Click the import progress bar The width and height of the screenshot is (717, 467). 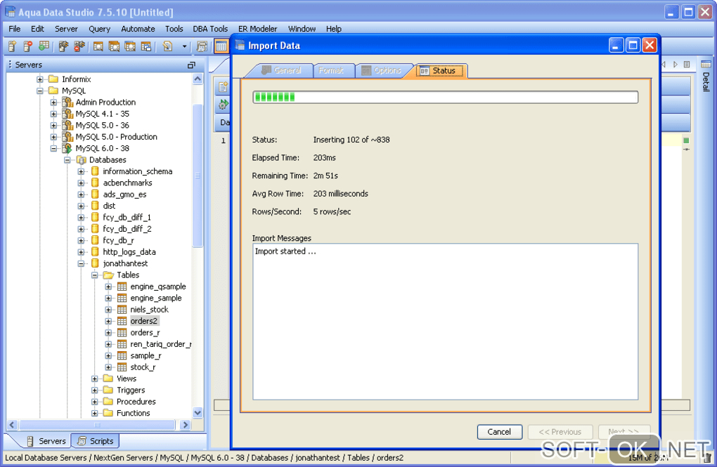[x=446, y=97]
